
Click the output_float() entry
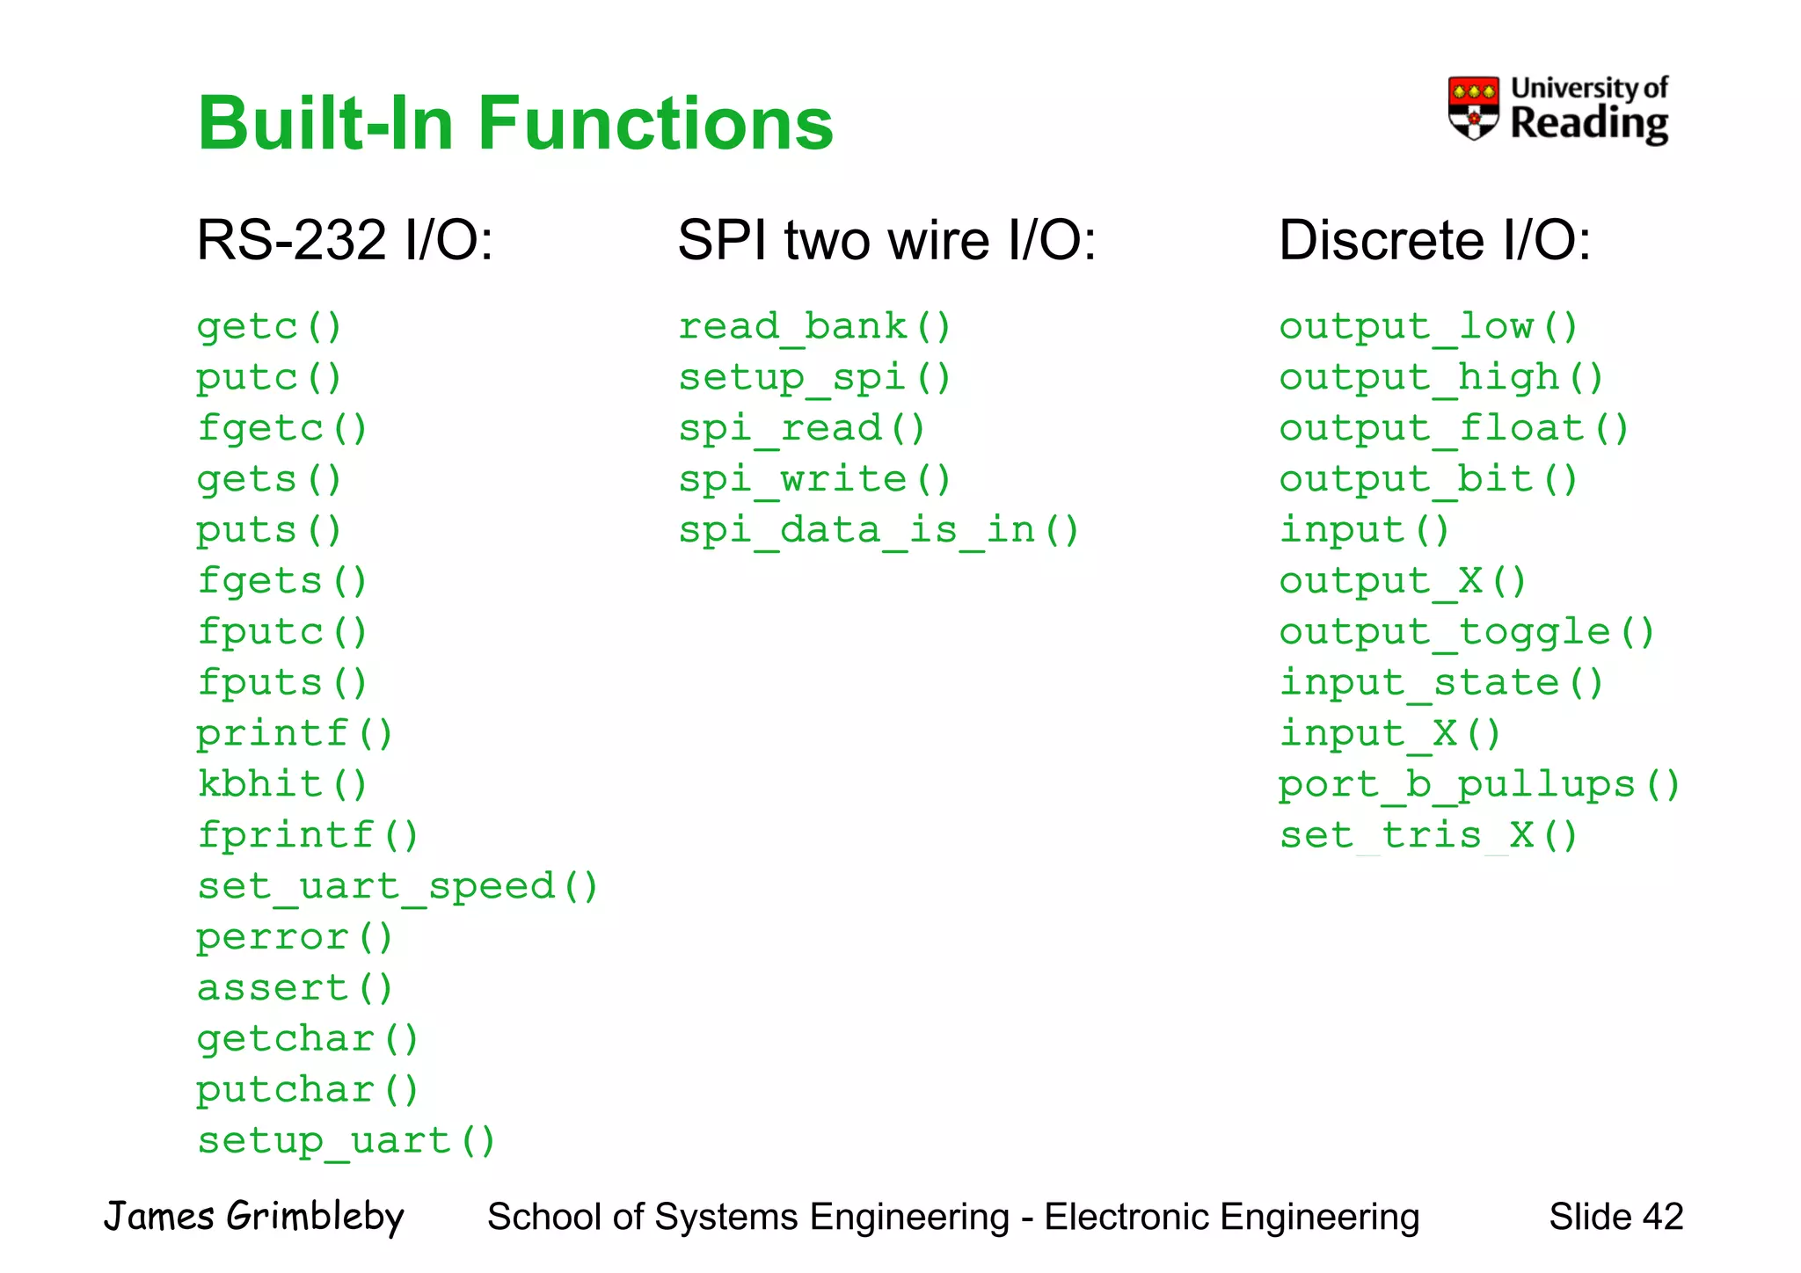[1455, 429]
